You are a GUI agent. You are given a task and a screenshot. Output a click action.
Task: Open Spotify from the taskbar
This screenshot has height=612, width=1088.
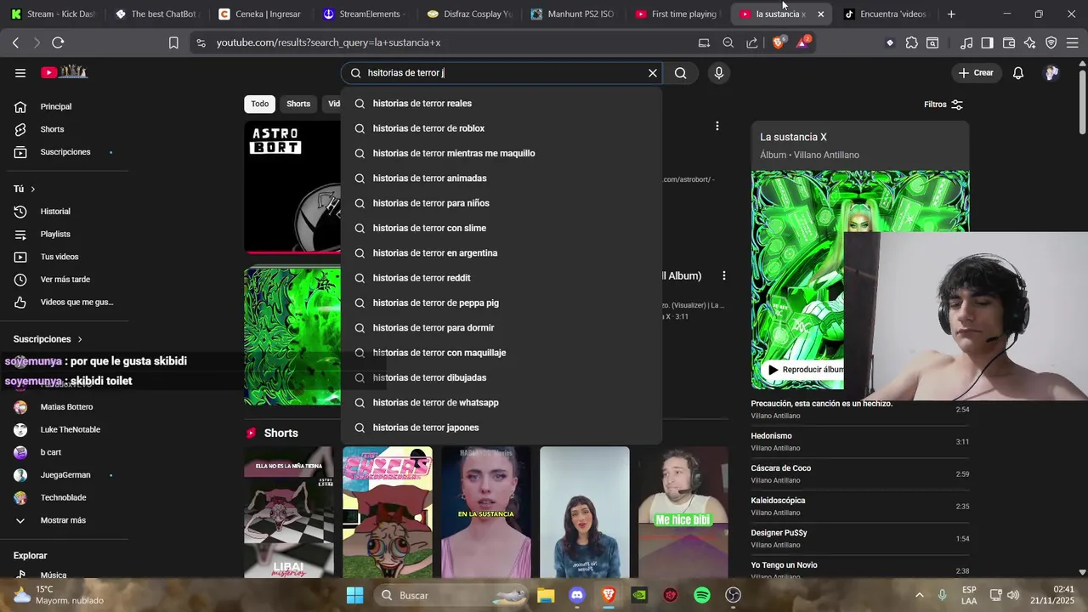(702, 595)
